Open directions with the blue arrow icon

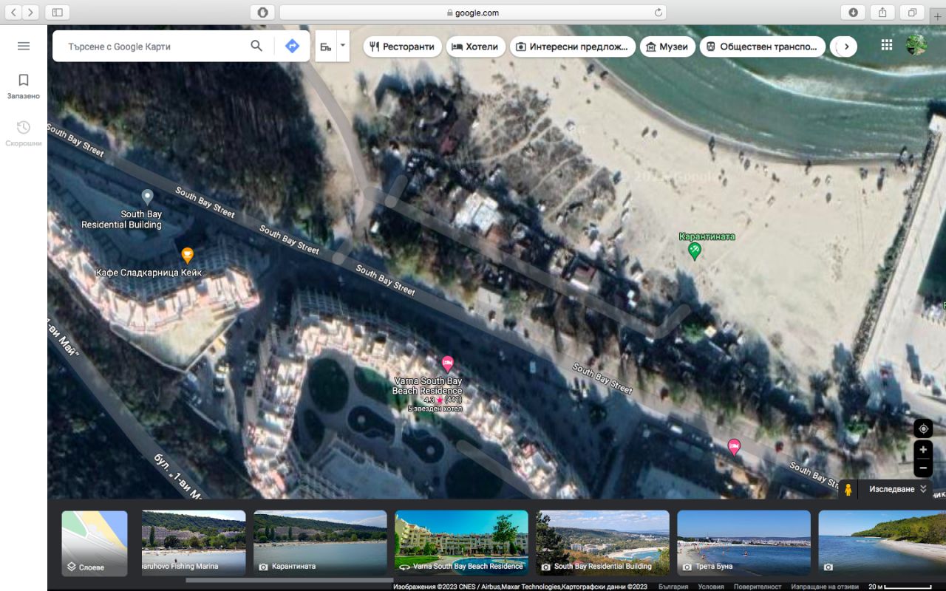(x=292, y=46)
